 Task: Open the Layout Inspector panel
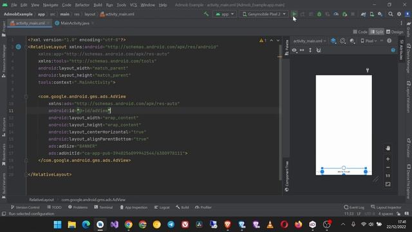pos(386,208)
